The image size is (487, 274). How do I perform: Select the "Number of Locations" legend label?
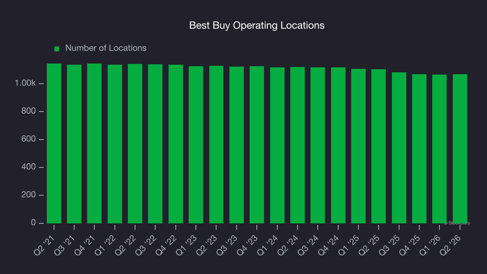(106, 48)
